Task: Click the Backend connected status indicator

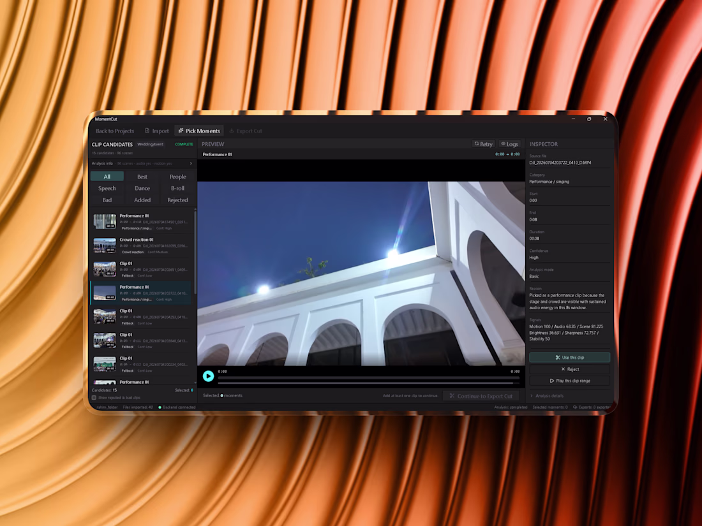Action: point(177,407)
